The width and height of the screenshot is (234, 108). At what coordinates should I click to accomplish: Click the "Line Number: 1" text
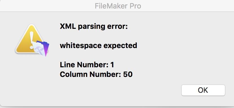tap(87, 65)
